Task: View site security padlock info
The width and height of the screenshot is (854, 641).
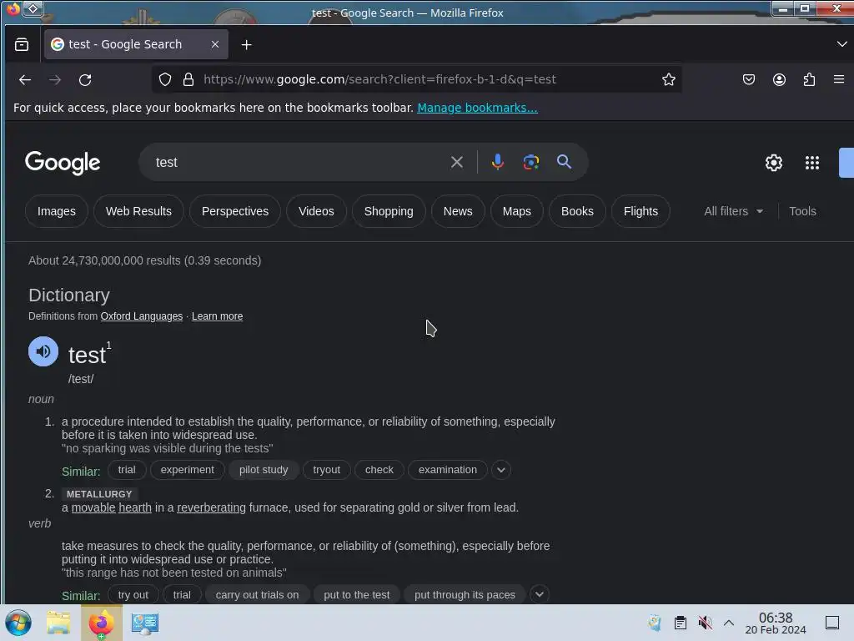Action: tap(188, 79)
